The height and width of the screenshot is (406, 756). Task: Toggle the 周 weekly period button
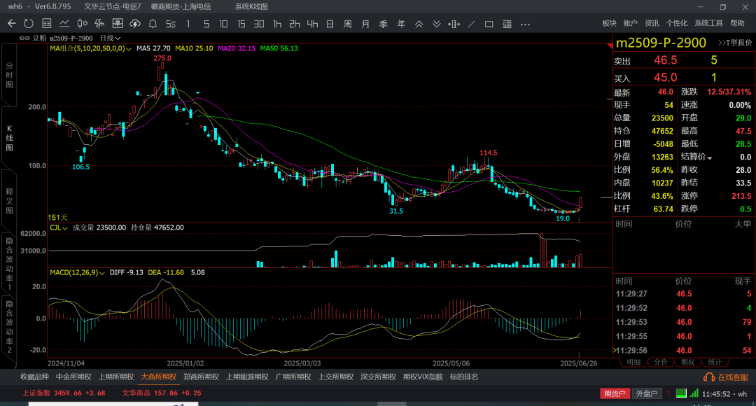tap(348, 24)
